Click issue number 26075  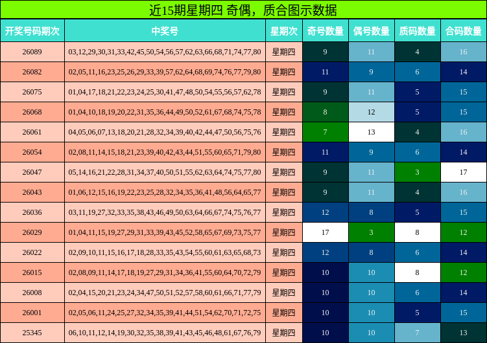[32, 92]
